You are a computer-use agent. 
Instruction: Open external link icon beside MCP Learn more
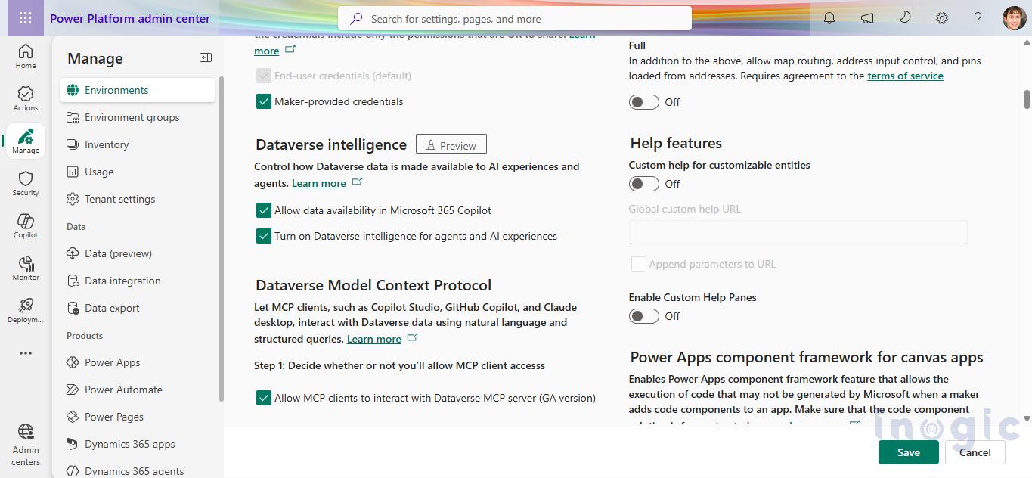click(x=412, y=337)
